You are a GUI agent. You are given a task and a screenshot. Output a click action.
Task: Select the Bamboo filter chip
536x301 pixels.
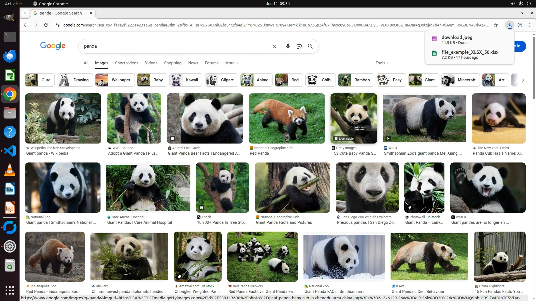(x=354, y=80)
